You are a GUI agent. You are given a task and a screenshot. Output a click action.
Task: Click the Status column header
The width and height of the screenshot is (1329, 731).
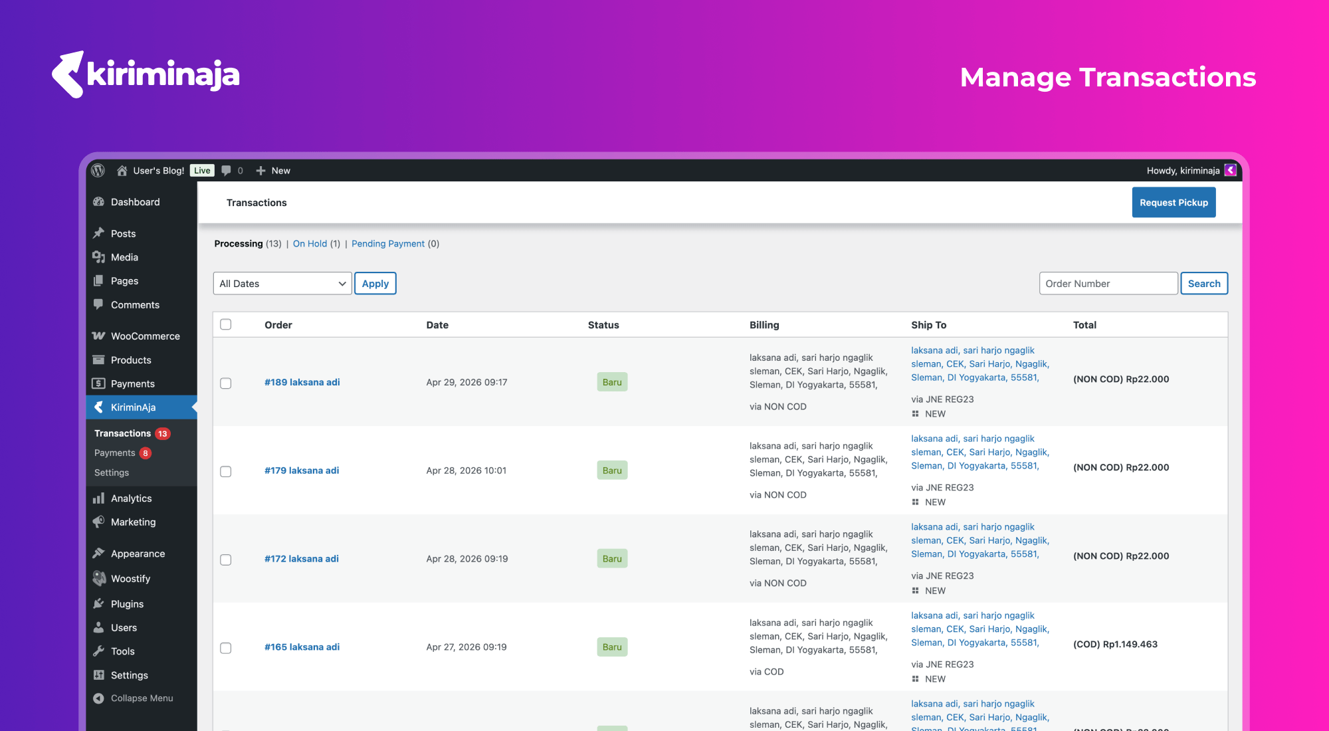tap(603, 325)
